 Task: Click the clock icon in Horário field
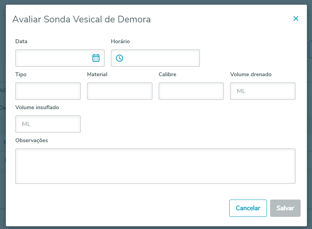coord(120,58)
